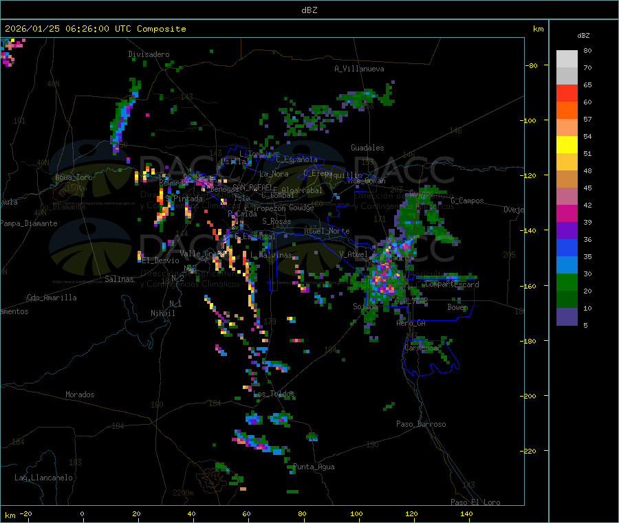Click the 'Nihuil' map label
Image resolution: width=619 pixels, height=523 pixels.
pos(163,313)
